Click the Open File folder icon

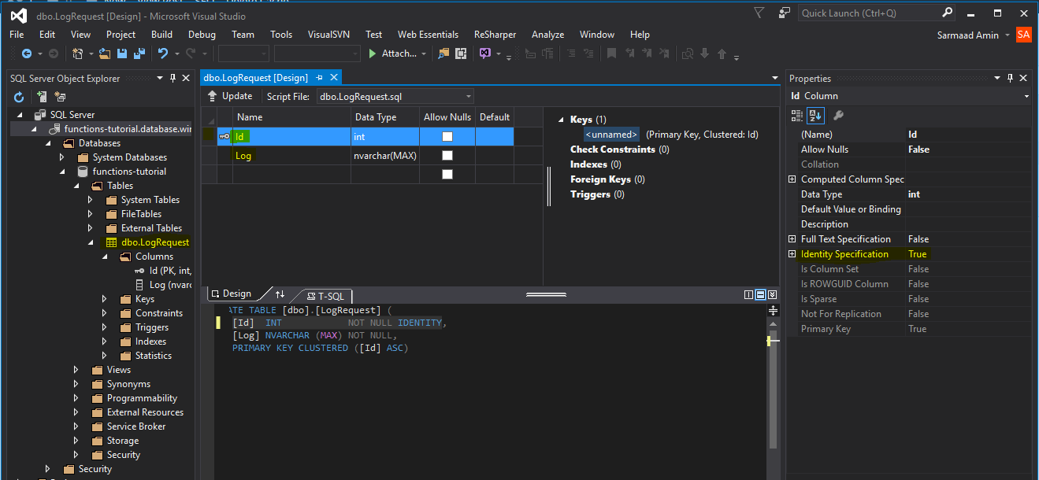(105, 54)
